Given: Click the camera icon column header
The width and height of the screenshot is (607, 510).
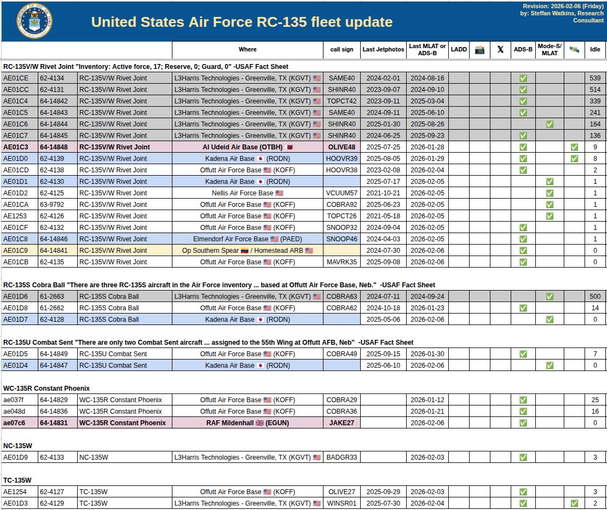Looking at the screenshot, I should tap(479, 50).
